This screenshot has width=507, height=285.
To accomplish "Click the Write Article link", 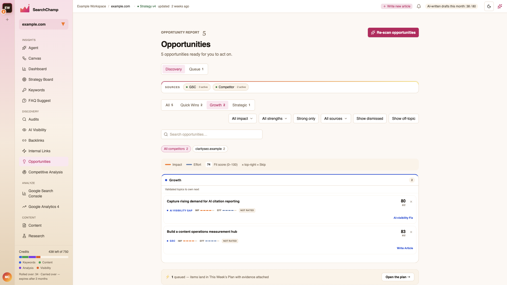I will pyautogui.click(x=405, y=248).
